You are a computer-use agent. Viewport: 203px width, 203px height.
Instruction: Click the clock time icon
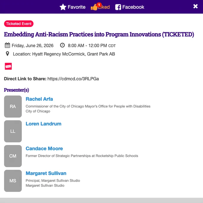62,45
